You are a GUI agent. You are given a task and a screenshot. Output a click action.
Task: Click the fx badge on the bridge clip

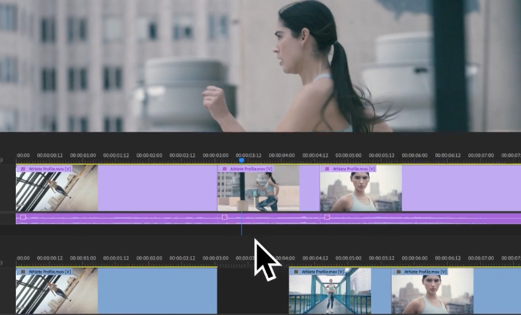tap(296, 272)
